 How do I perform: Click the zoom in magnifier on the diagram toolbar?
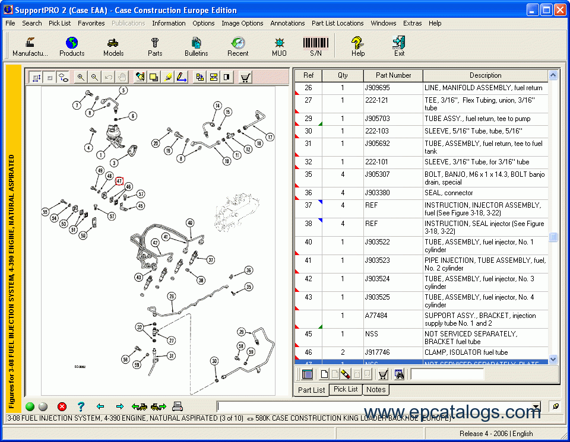(x=81, y=77)
